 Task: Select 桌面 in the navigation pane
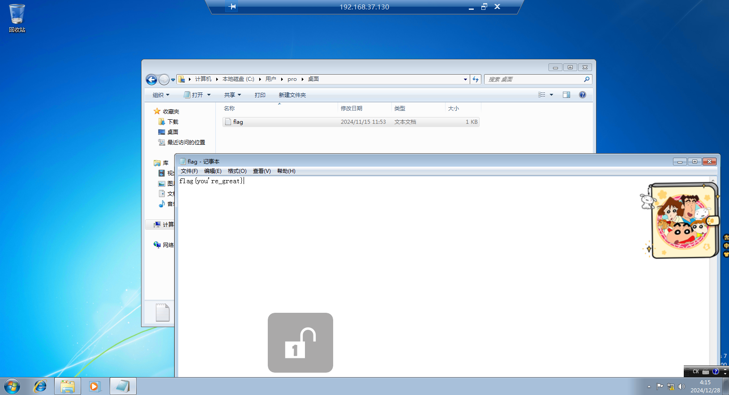pyautogui.click(x=168, y=132)
